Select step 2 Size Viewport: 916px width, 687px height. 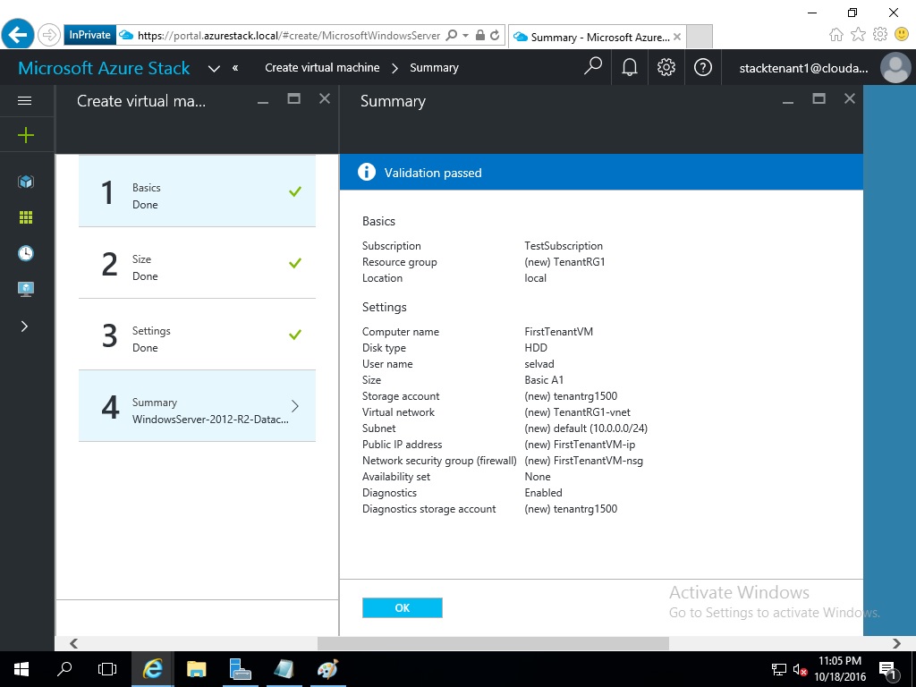click(197, 263)
